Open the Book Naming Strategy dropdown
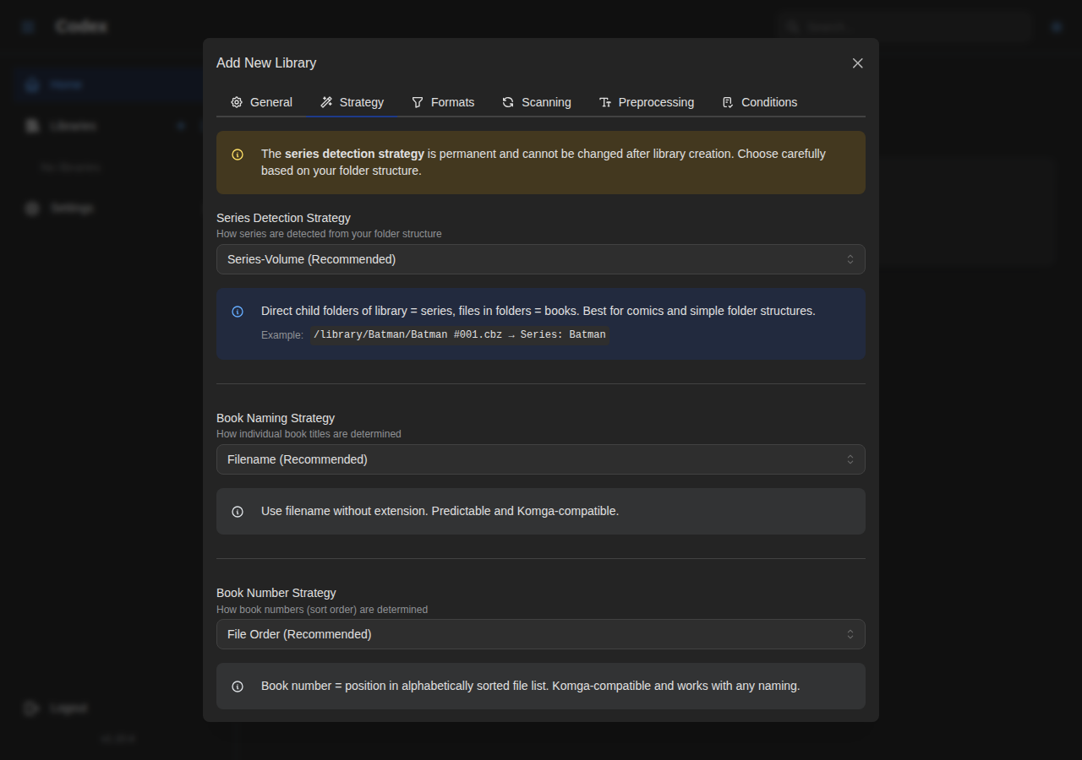Image resolution: width=1082 pixels, height=760 pixels. [541, 459]
